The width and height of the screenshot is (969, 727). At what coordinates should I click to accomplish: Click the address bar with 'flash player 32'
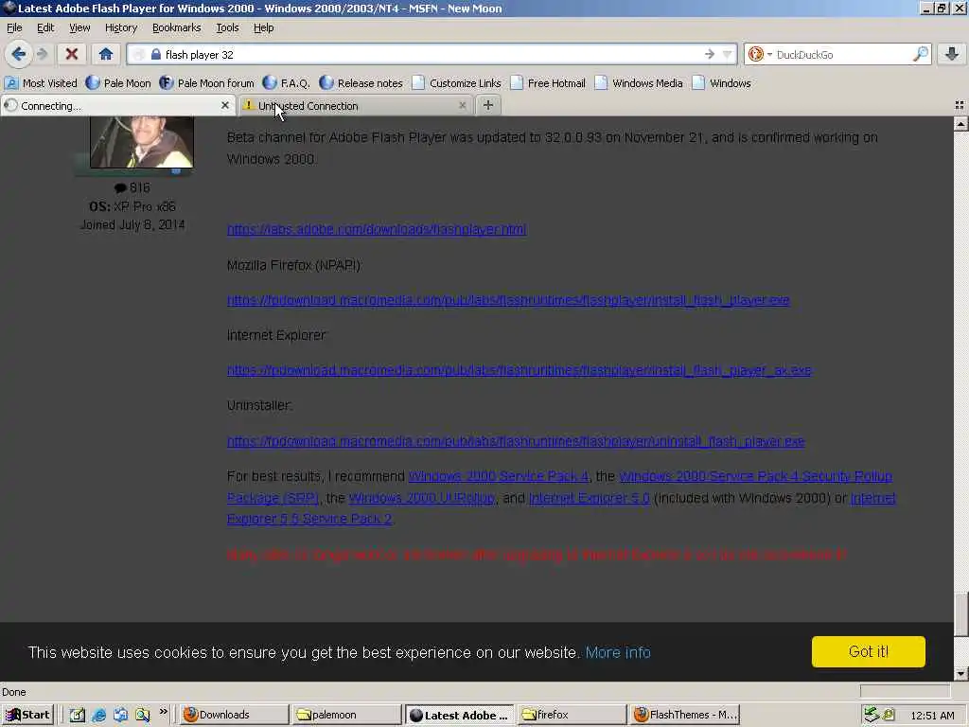432,54
